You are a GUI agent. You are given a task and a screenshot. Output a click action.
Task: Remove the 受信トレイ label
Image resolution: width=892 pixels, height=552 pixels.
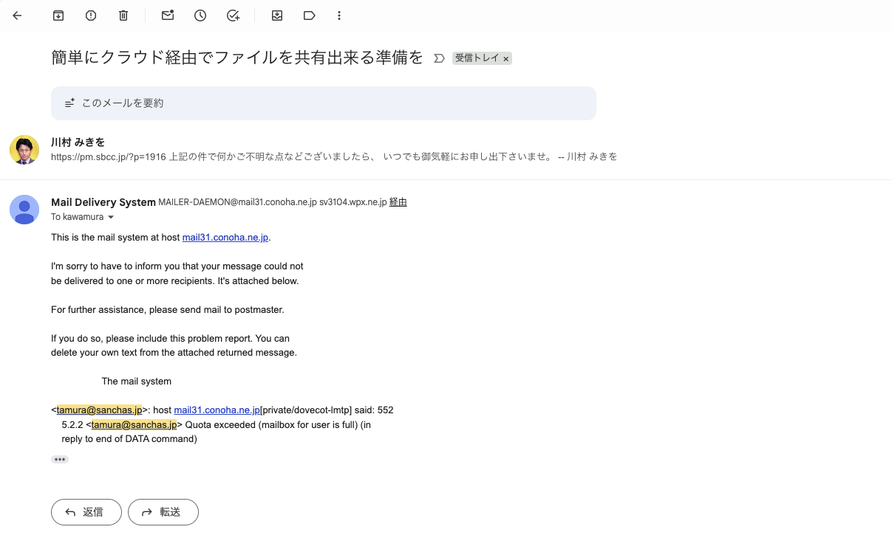tap(506, 59)
